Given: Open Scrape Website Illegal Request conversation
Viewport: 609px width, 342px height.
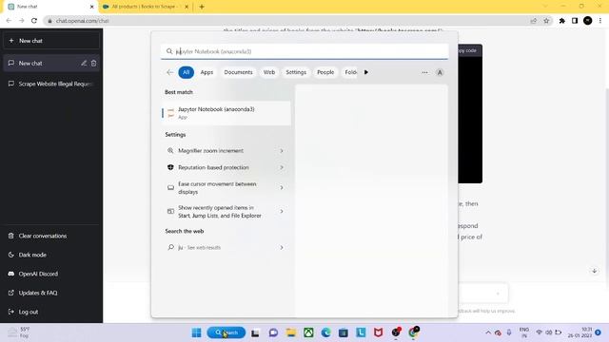Looking at the screenshot, I should pos(51,84).
